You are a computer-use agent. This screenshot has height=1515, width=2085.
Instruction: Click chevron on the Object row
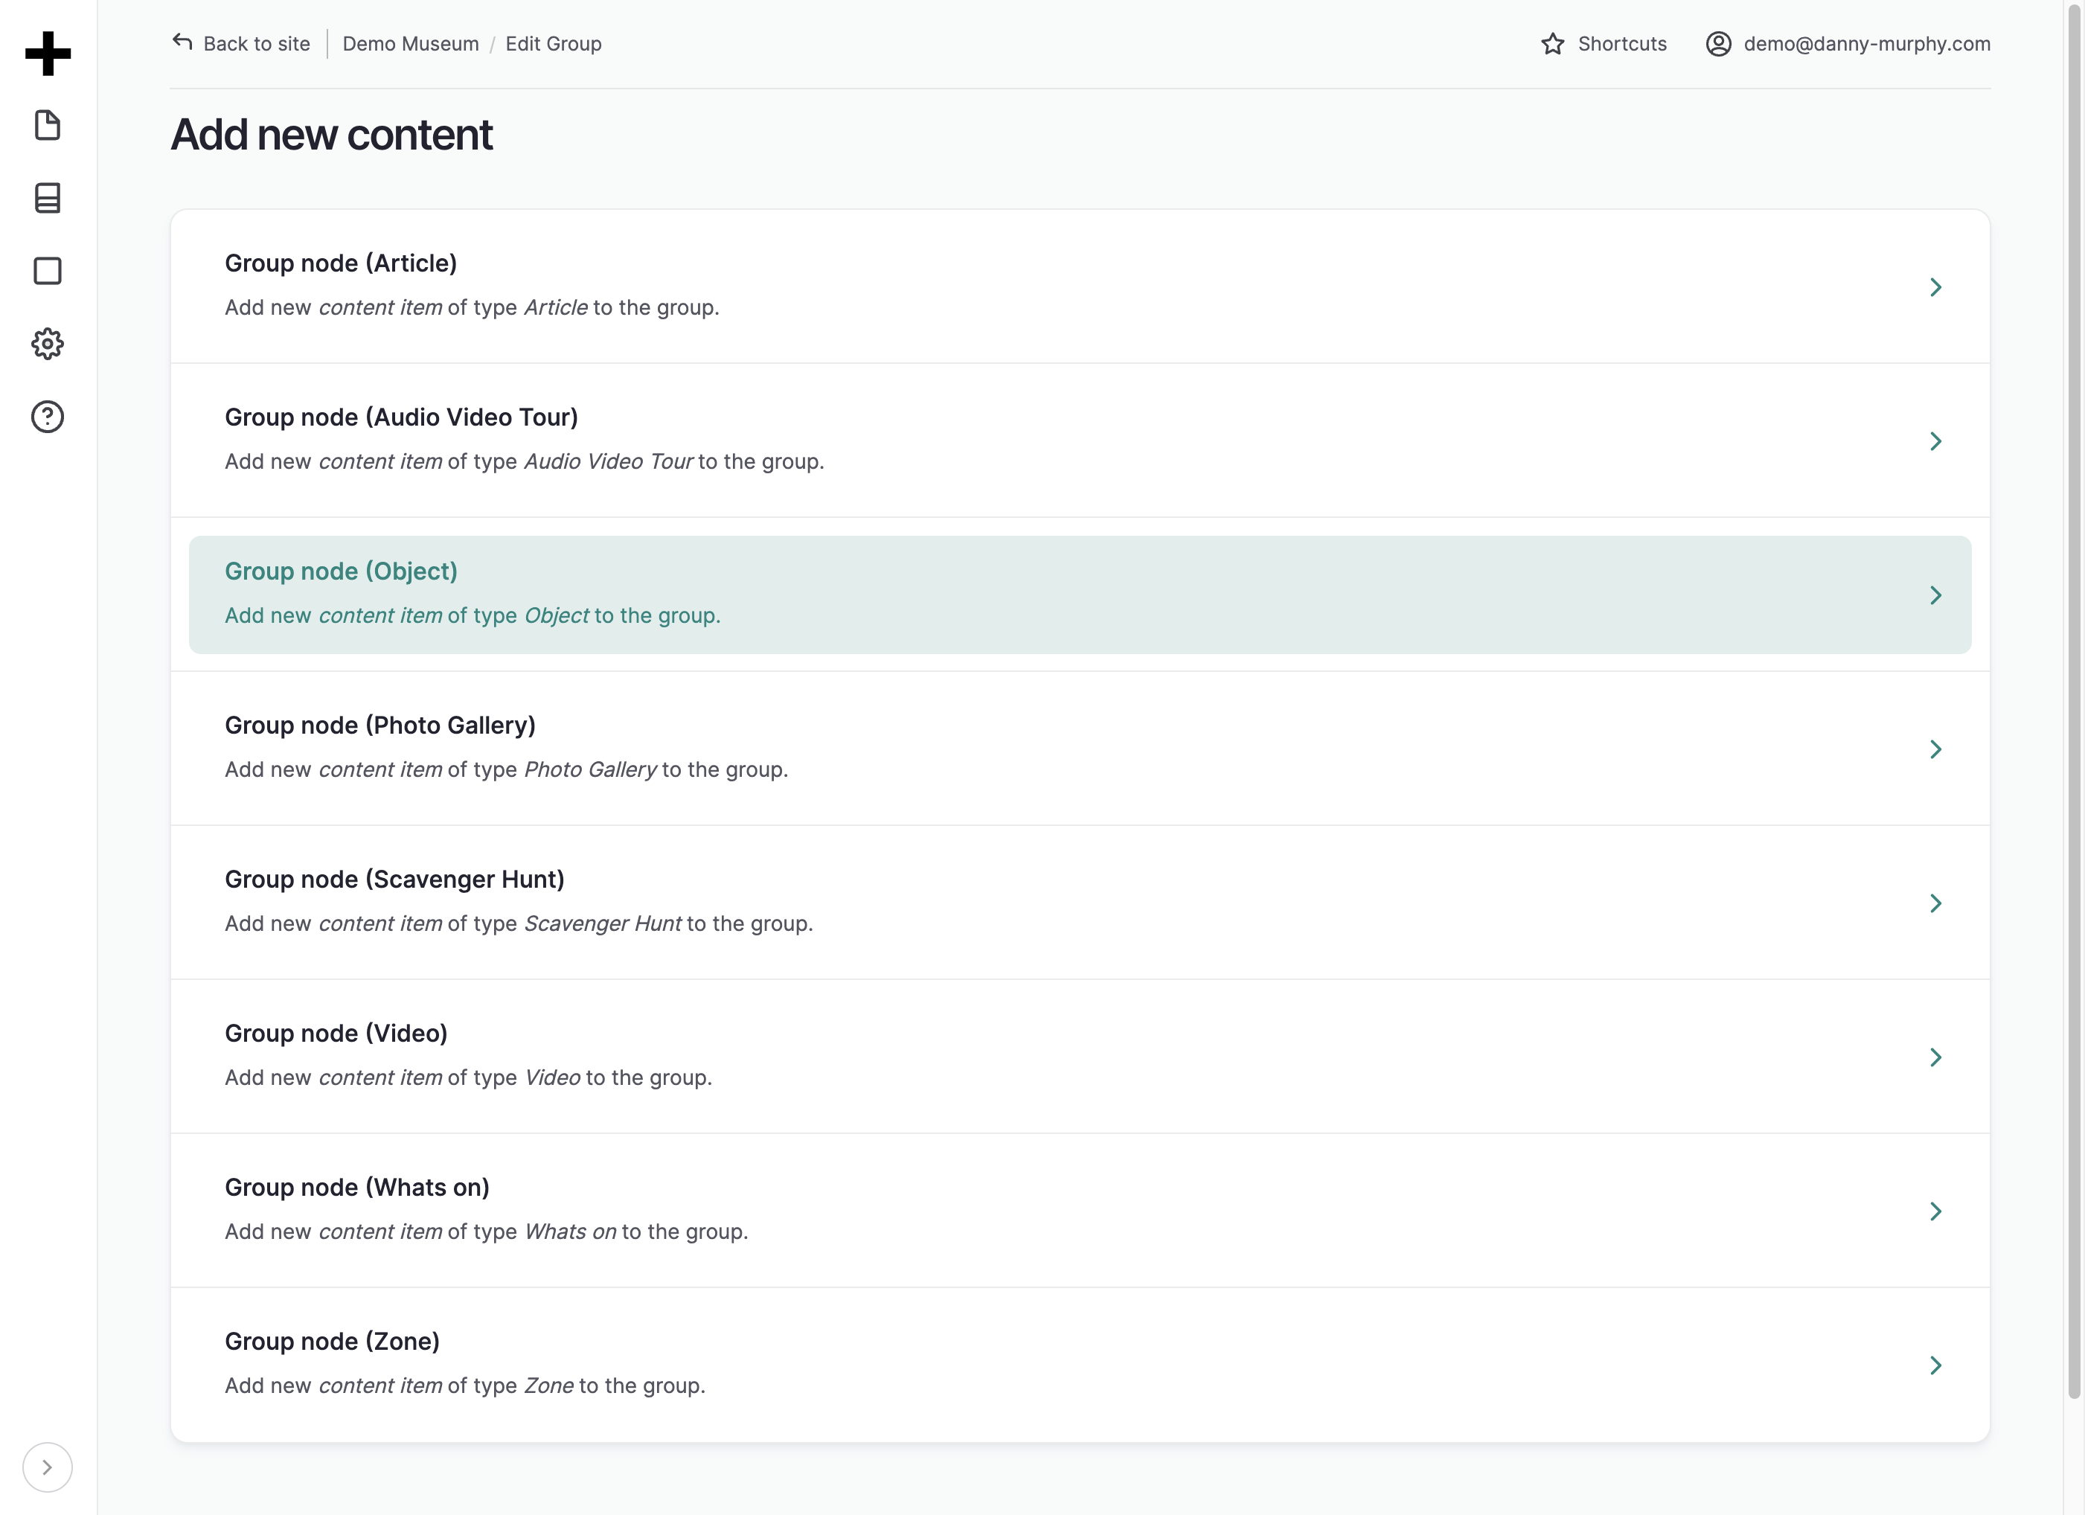[1935, 596]
